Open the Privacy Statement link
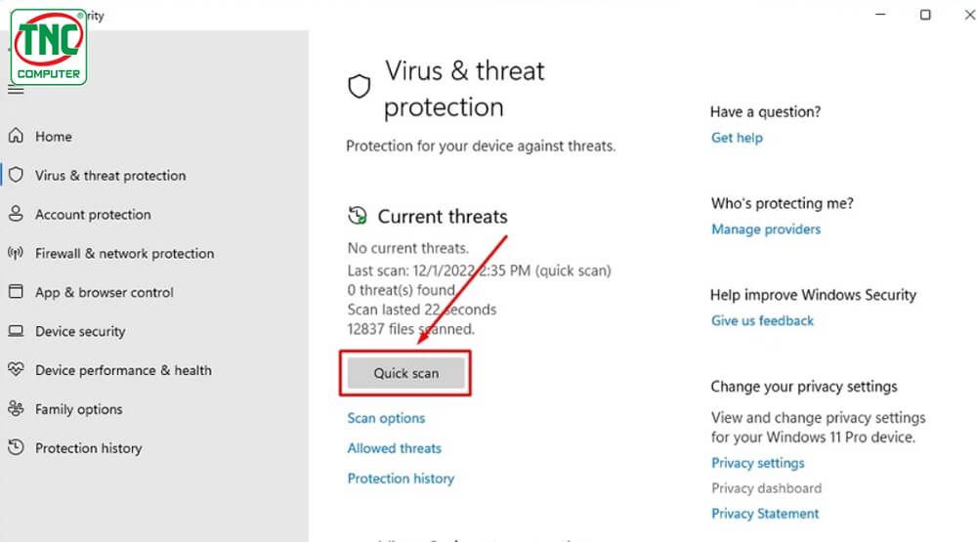The image size is (977, 542). coord(765,514)
